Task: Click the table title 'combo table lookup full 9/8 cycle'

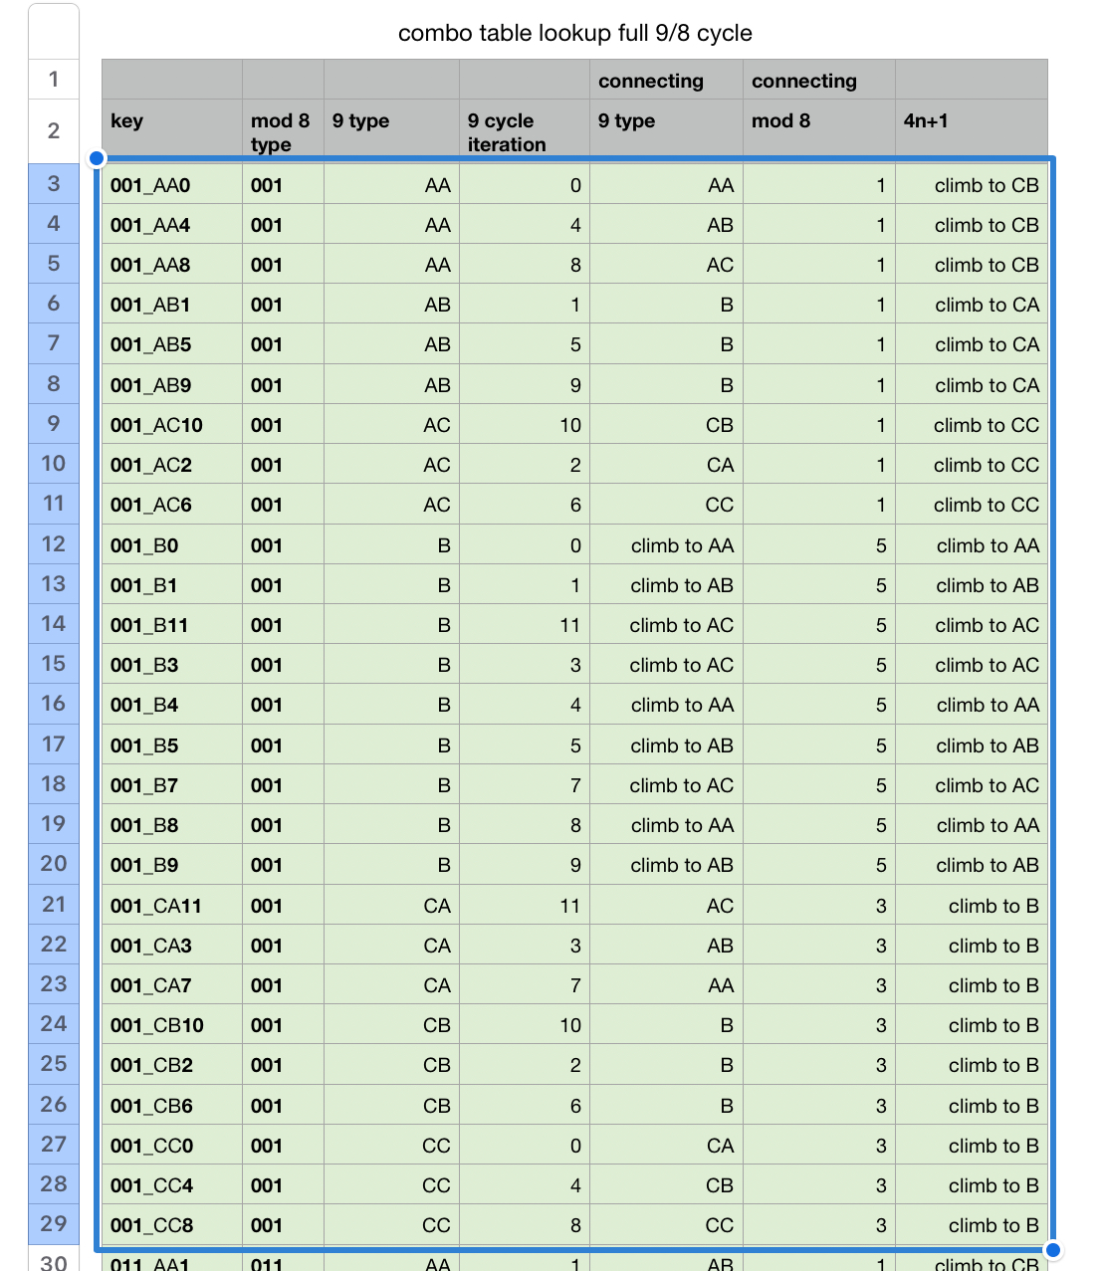Action: click(x=574, y=33)
